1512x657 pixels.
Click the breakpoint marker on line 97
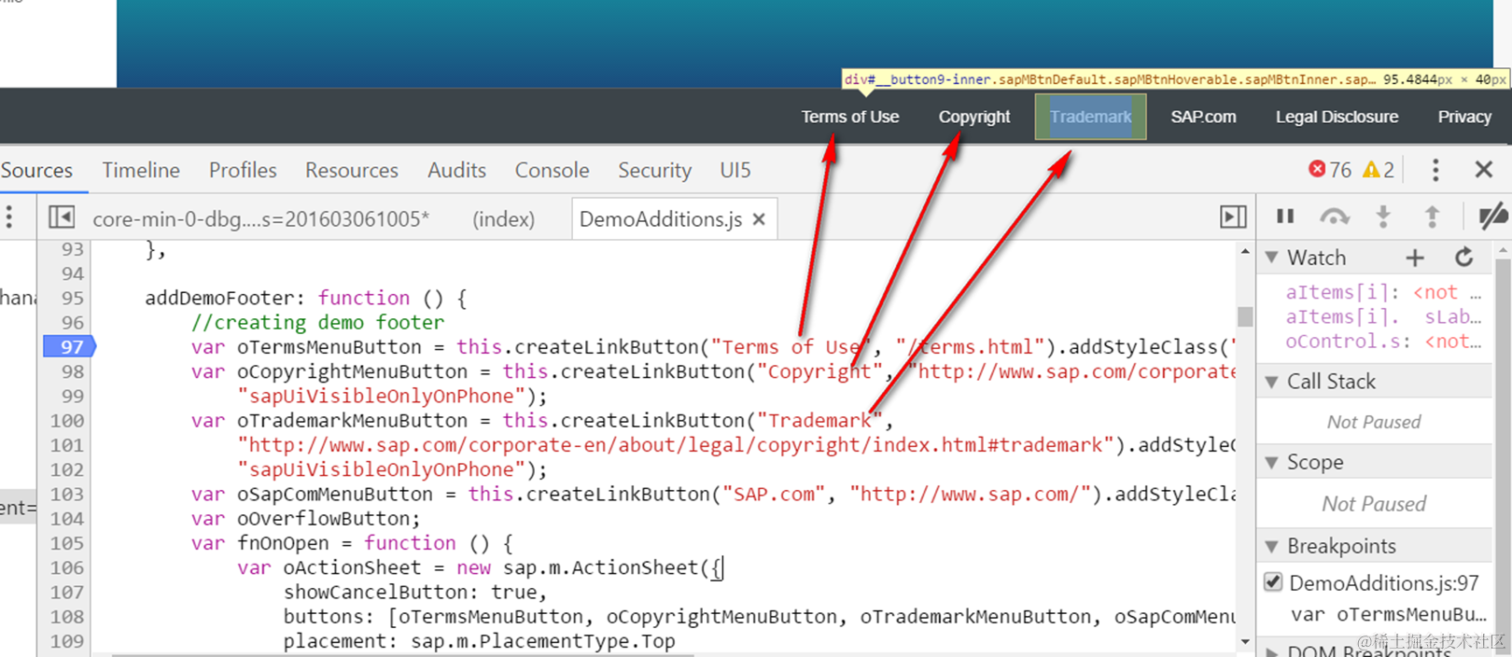(70, 347)
